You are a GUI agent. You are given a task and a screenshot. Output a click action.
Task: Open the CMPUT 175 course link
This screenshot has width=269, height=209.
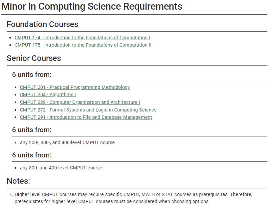tap(83, 45)
